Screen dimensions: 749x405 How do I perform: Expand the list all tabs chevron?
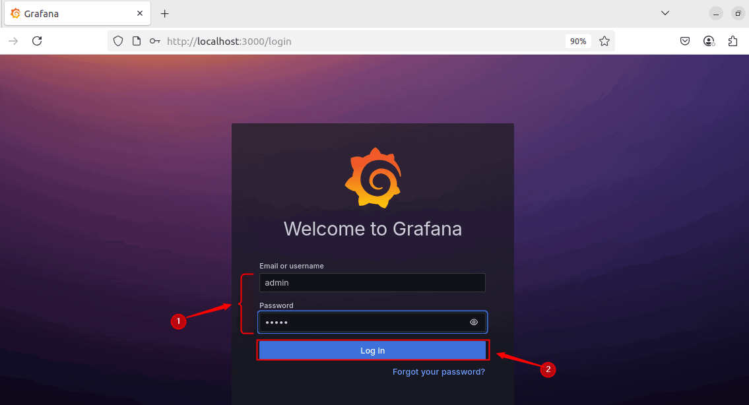coord(665,13)
